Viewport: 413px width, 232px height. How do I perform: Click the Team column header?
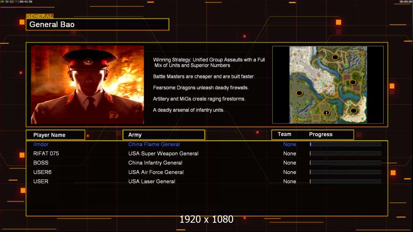click(284, 134)
